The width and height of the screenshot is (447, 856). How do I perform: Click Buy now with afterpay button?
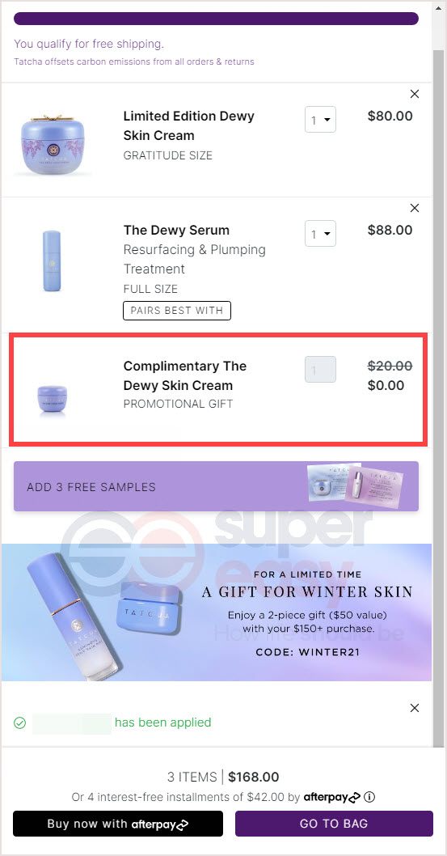[x=118, y=824]
